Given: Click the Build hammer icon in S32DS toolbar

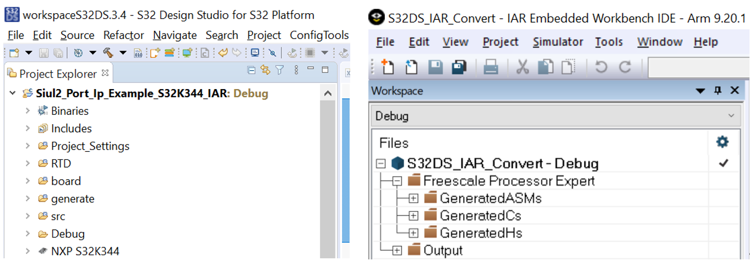Looking at the screenshot, I should point(108,53).
